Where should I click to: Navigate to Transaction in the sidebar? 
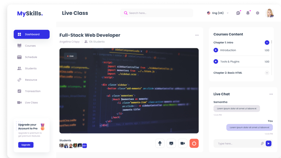point(33,91)
